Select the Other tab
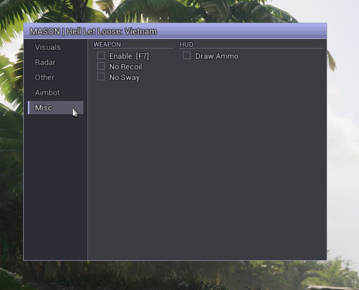 tap(56, 77)
